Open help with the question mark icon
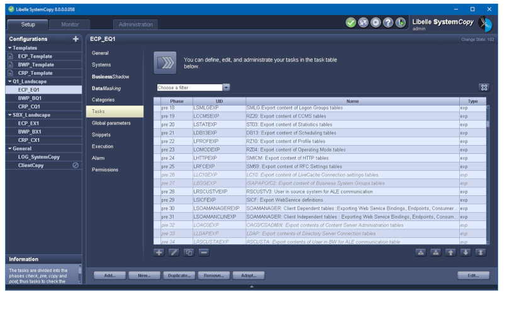 point(388,23)
